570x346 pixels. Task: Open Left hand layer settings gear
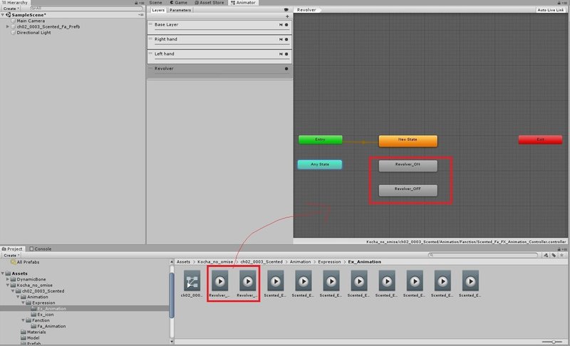(x=286, y=53)
